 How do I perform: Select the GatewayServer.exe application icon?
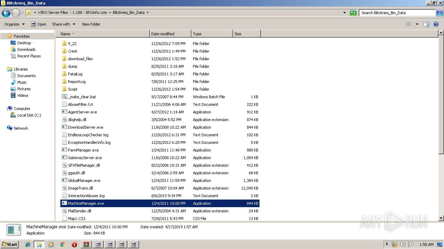click(64, 158)
